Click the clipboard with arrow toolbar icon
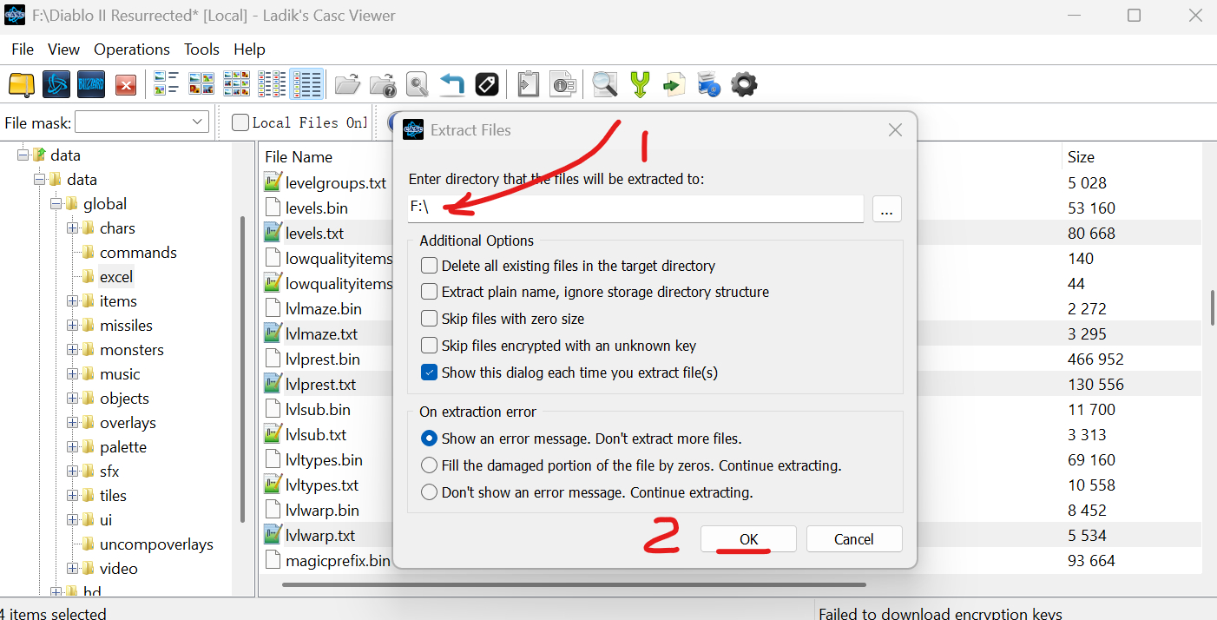The height and width of the screenshot is (620, 1217). click(529, 84)
